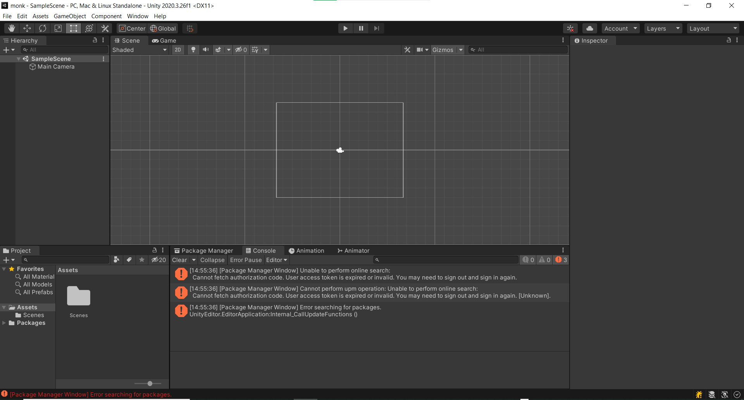Screen dimensions: 744x400
Task: Select the Hand tool
Action: [12, 28]
